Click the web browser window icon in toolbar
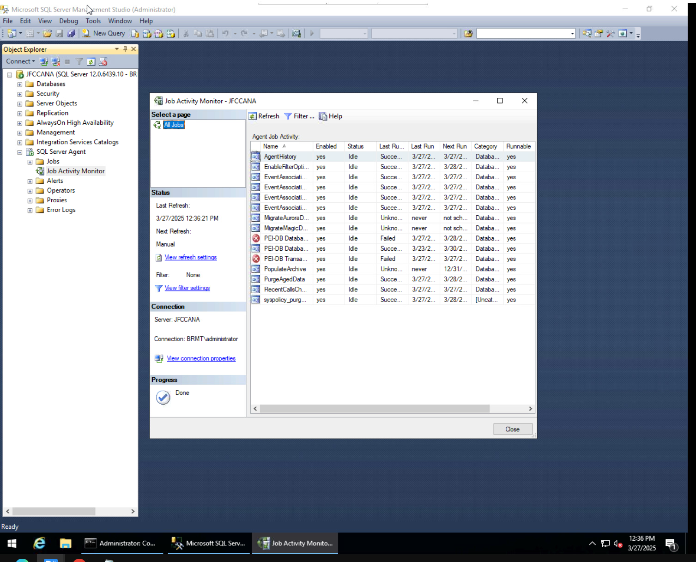This screenshot has height=562, width=696. point(623,33)
